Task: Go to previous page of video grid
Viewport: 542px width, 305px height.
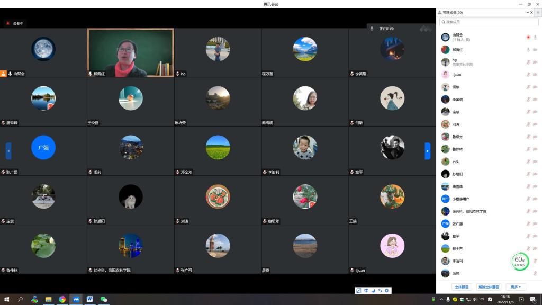Action: [8, 151]
